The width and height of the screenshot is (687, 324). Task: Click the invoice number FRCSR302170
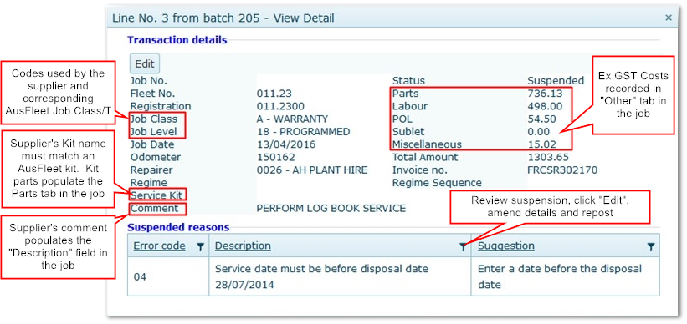[562, 170]
